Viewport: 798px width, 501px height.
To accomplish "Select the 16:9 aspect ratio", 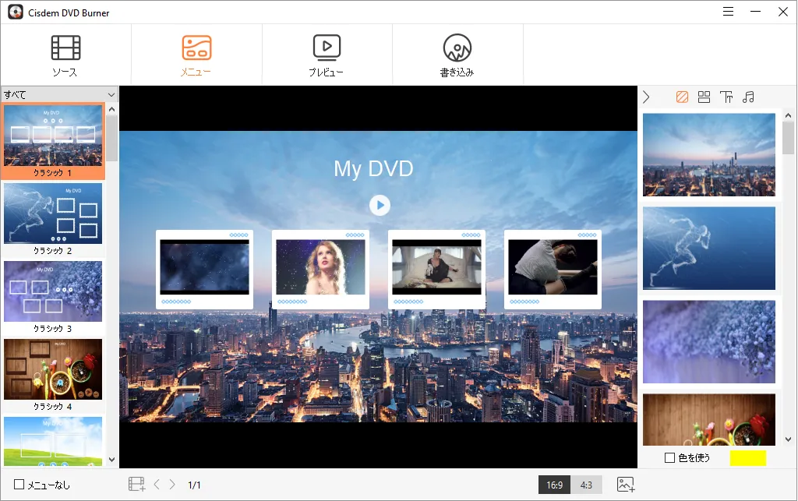I will click(554, 485).
